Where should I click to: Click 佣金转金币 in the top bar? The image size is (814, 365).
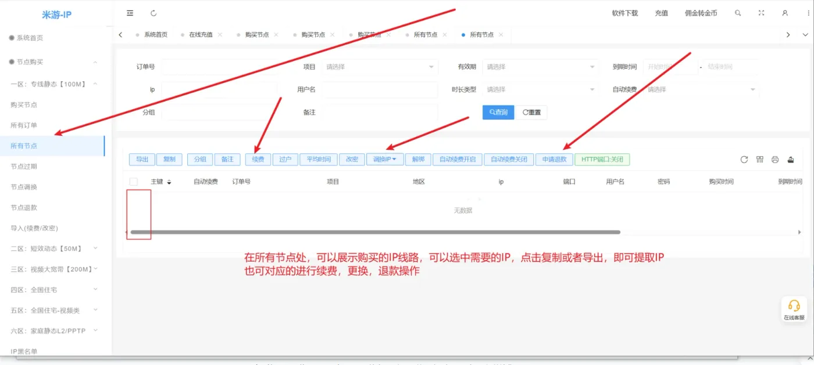coord(701,13)
